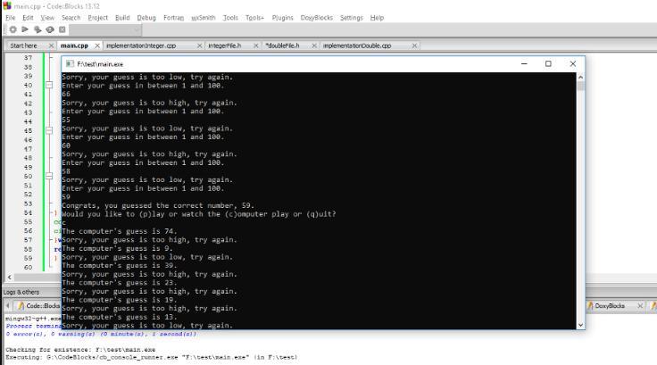657x365 pixels.
Task: Click the Run play icon in toolbar
Action: click(25, 29)
